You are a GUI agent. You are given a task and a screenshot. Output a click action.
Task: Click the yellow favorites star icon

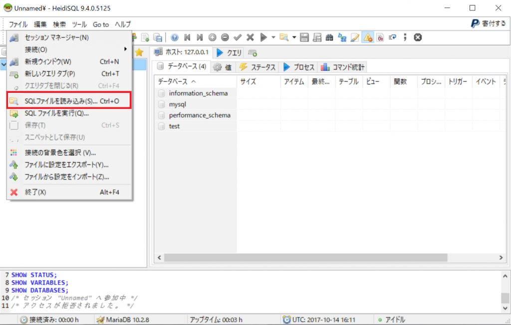tap(139, 52)
